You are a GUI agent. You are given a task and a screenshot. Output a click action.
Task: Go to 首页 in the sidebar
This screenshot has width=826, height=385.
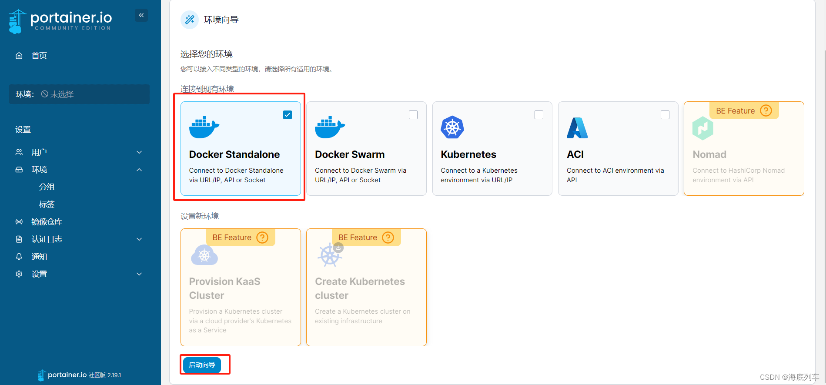coord(39,56)
